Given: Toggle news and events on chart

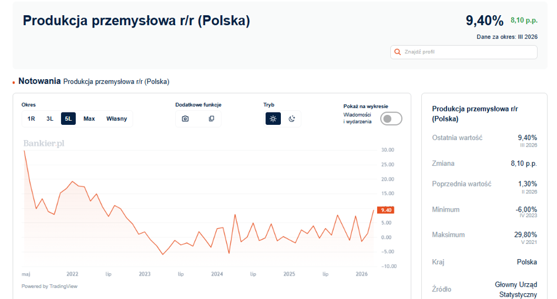Looking at the screenshot, I should tap(391, 118).
